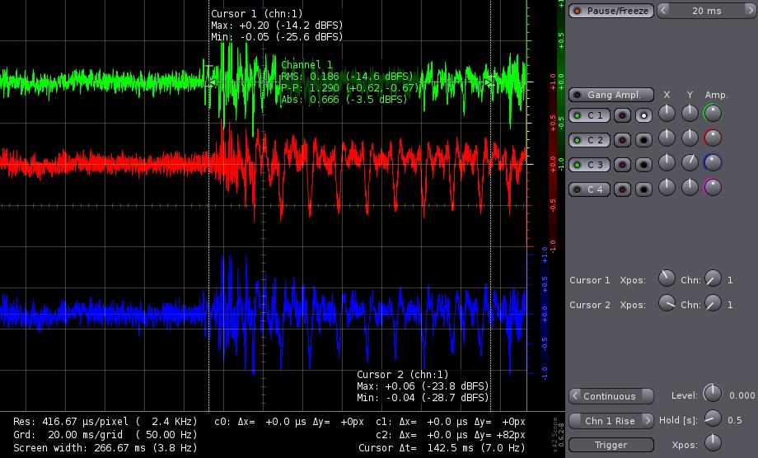
Task: Click the red Amp. knob for C 2
Action: [x=713, y=138]
